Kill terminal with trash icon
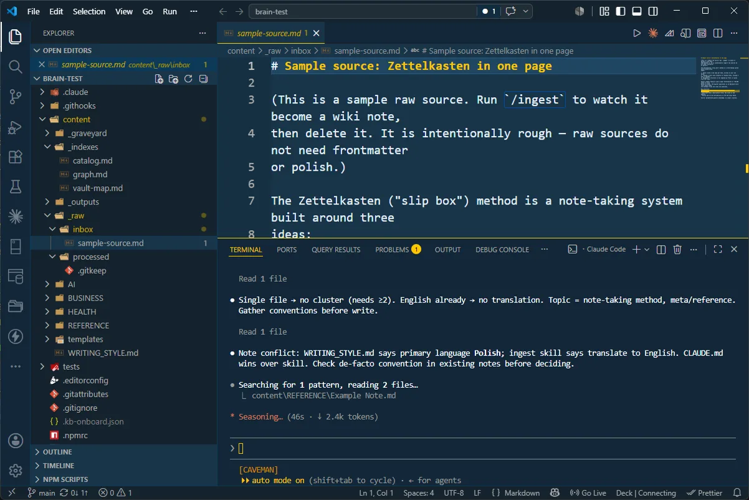Screen dimensions: 749x500 [x=678, y=249]
